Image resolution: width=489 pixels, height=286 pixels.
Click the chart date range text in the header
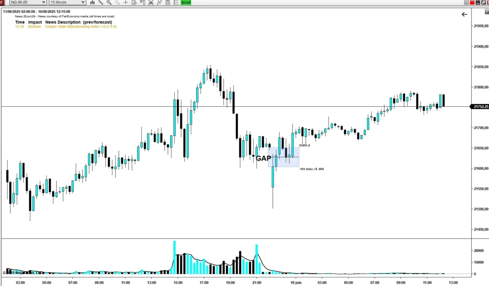[x=36, y=11]
